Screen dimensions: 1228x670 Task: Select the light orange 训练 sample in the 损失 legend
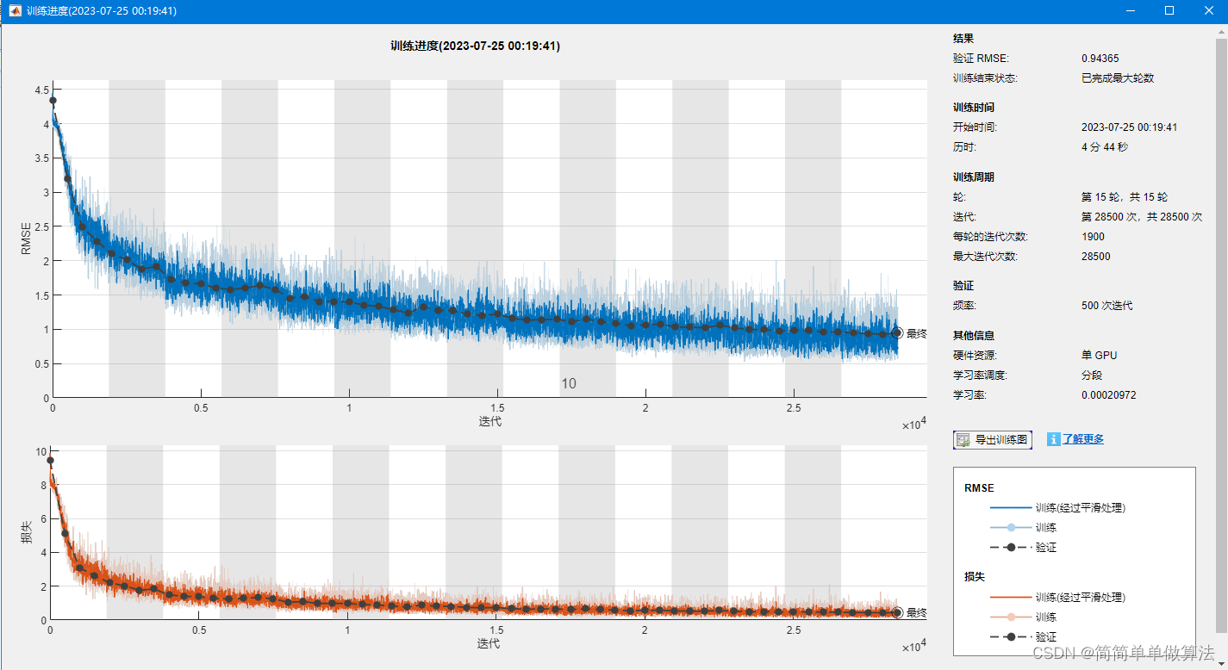tap(1011, 617)
